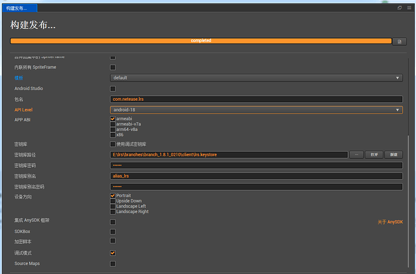Enable the Android Studio checkbox
Viewport: 416px width, 274px height.
[113, 88]
